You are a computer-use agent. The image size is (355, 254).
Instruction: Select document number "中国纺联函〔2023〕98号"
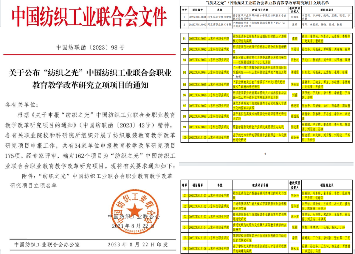click(90, 47)
